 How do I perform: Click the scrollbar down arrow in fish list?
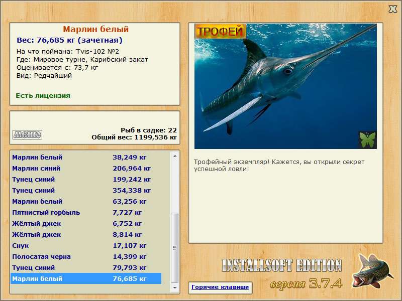pos(175,287)
